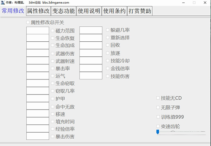Enable the 变速齿轮 speed gear
211x146 pixels.
[158, 126]
